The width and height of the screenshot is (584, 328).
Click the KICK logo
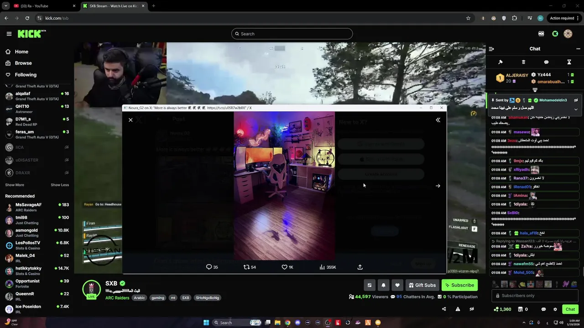(x=31, y=34)
